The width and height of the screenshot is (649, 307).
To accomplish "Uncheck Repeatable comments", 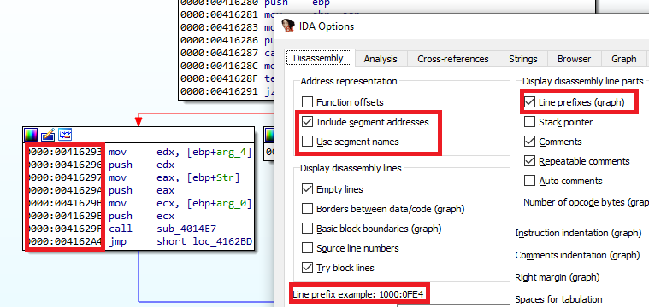I will point(529,161).
